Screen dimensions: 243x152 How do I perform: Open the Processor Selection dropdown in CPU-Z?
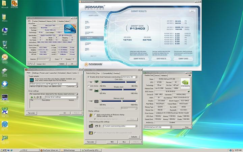point(44,59)
